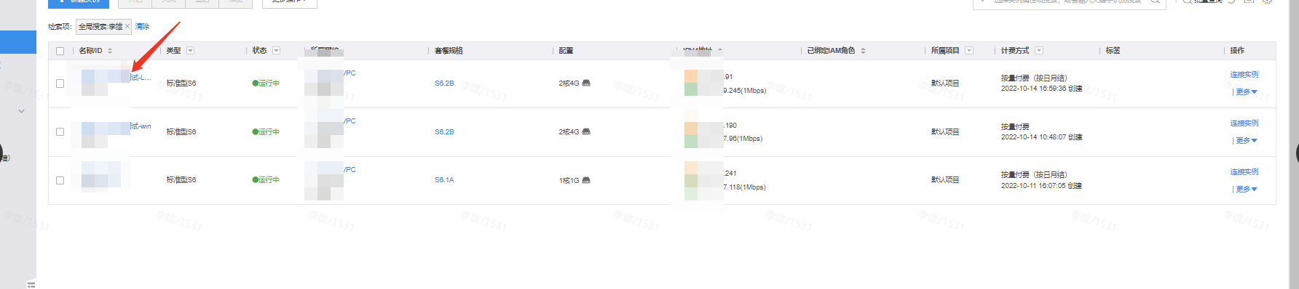1299x289 pixels.
Task: Select the third instance row checkbox
Action: 60,180
